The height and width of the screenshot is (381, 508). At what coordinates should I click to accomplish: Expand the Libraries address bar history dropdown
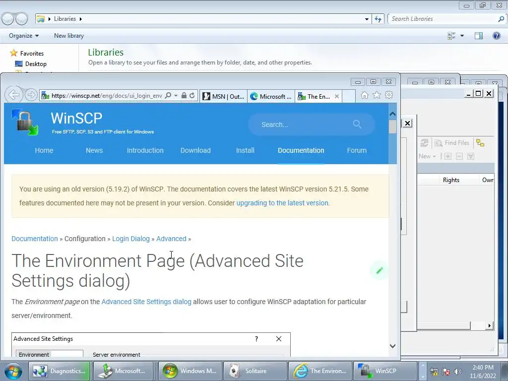pyautogui.click(x=367, y=19)
